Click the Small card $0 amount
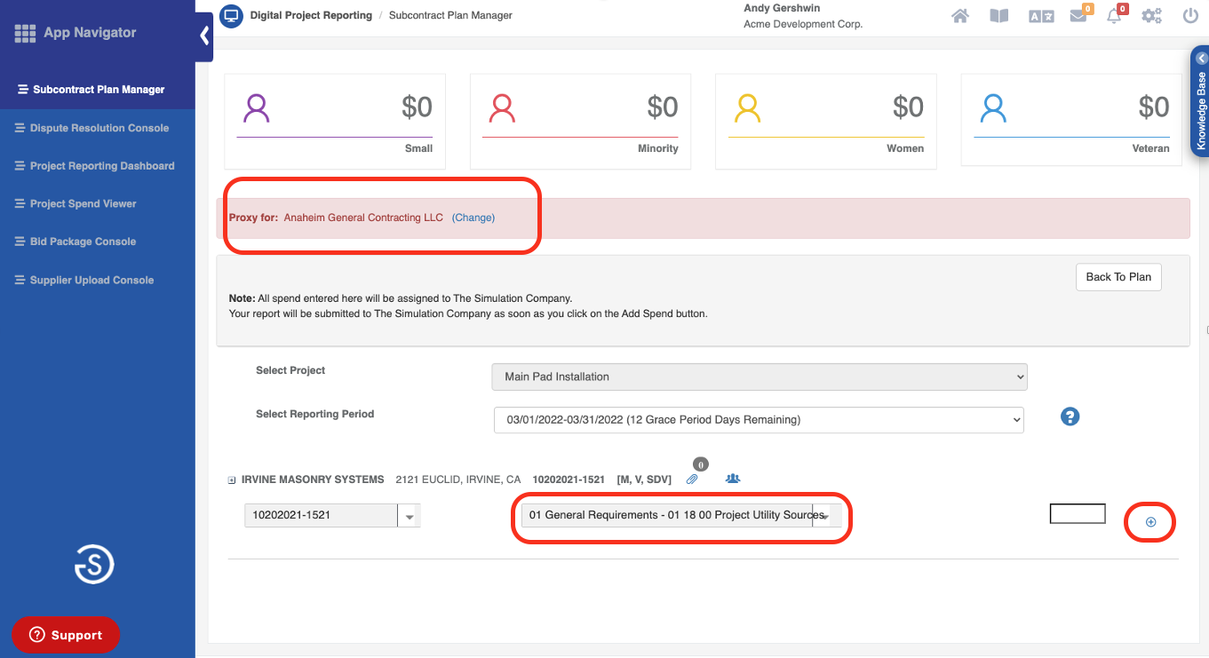Viewport: 1209px width, 658px height. coord(417,107)
